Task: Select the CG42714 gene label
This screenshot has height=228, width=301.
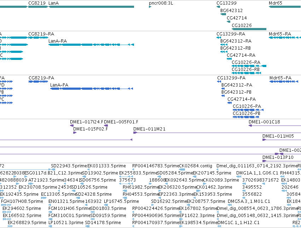Action: 237,18
